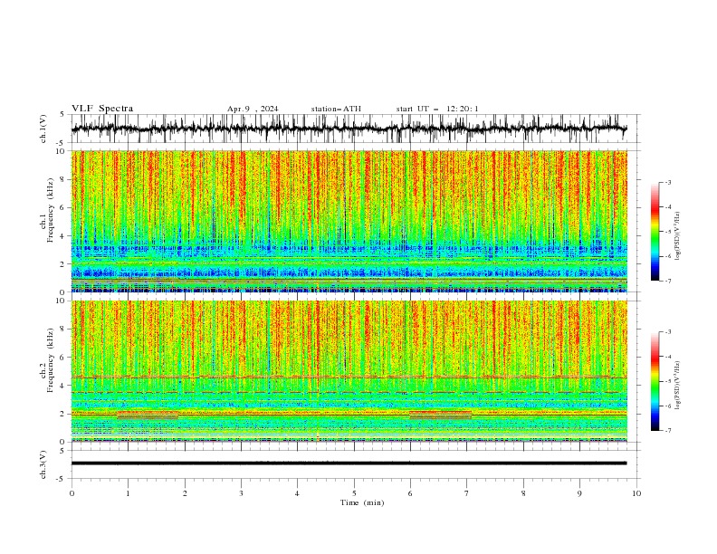
Task: Click the '-3' label on ch.2 colorbar
Action: [x=668, y=332]
